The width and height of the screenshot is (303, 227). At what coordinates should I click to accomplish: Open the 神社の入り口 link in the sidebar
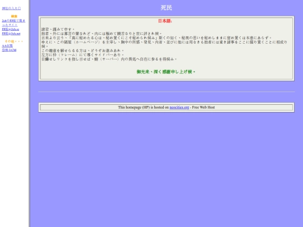coord(11,8)
